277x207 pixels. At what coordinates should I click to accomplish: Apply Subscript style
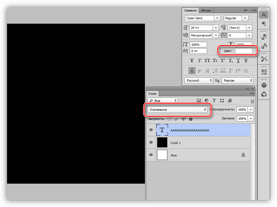(231, 61)
